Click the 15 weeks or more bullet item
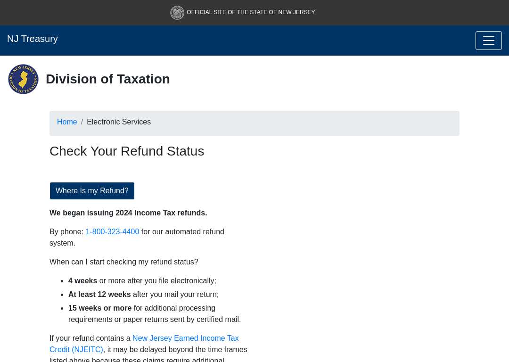509x362 pixels. [155, 313]
